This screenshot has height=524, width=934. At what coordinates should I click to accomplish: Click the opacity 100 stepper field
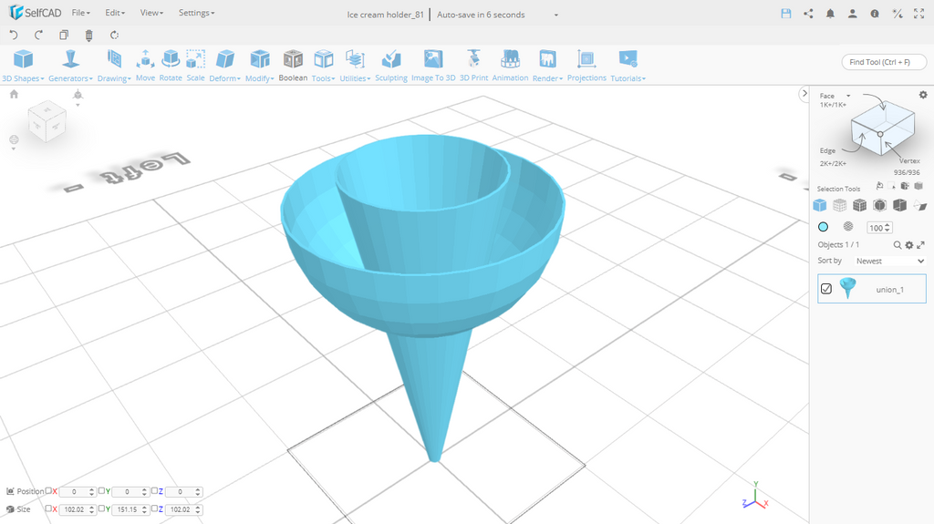pyautogui.click(x=879, y=228)
